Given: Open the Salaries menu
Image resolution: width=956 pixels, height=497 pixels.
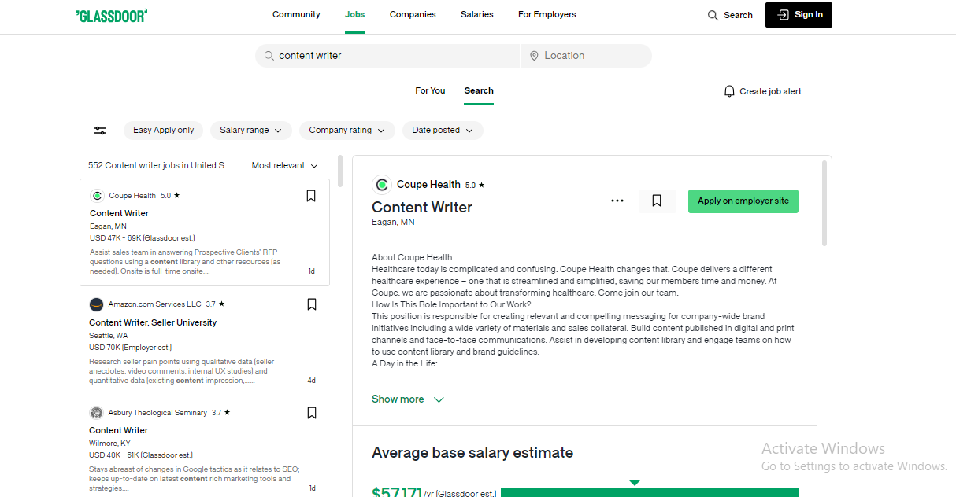Looking at the screenshot, I should click(x=477, y=15).
